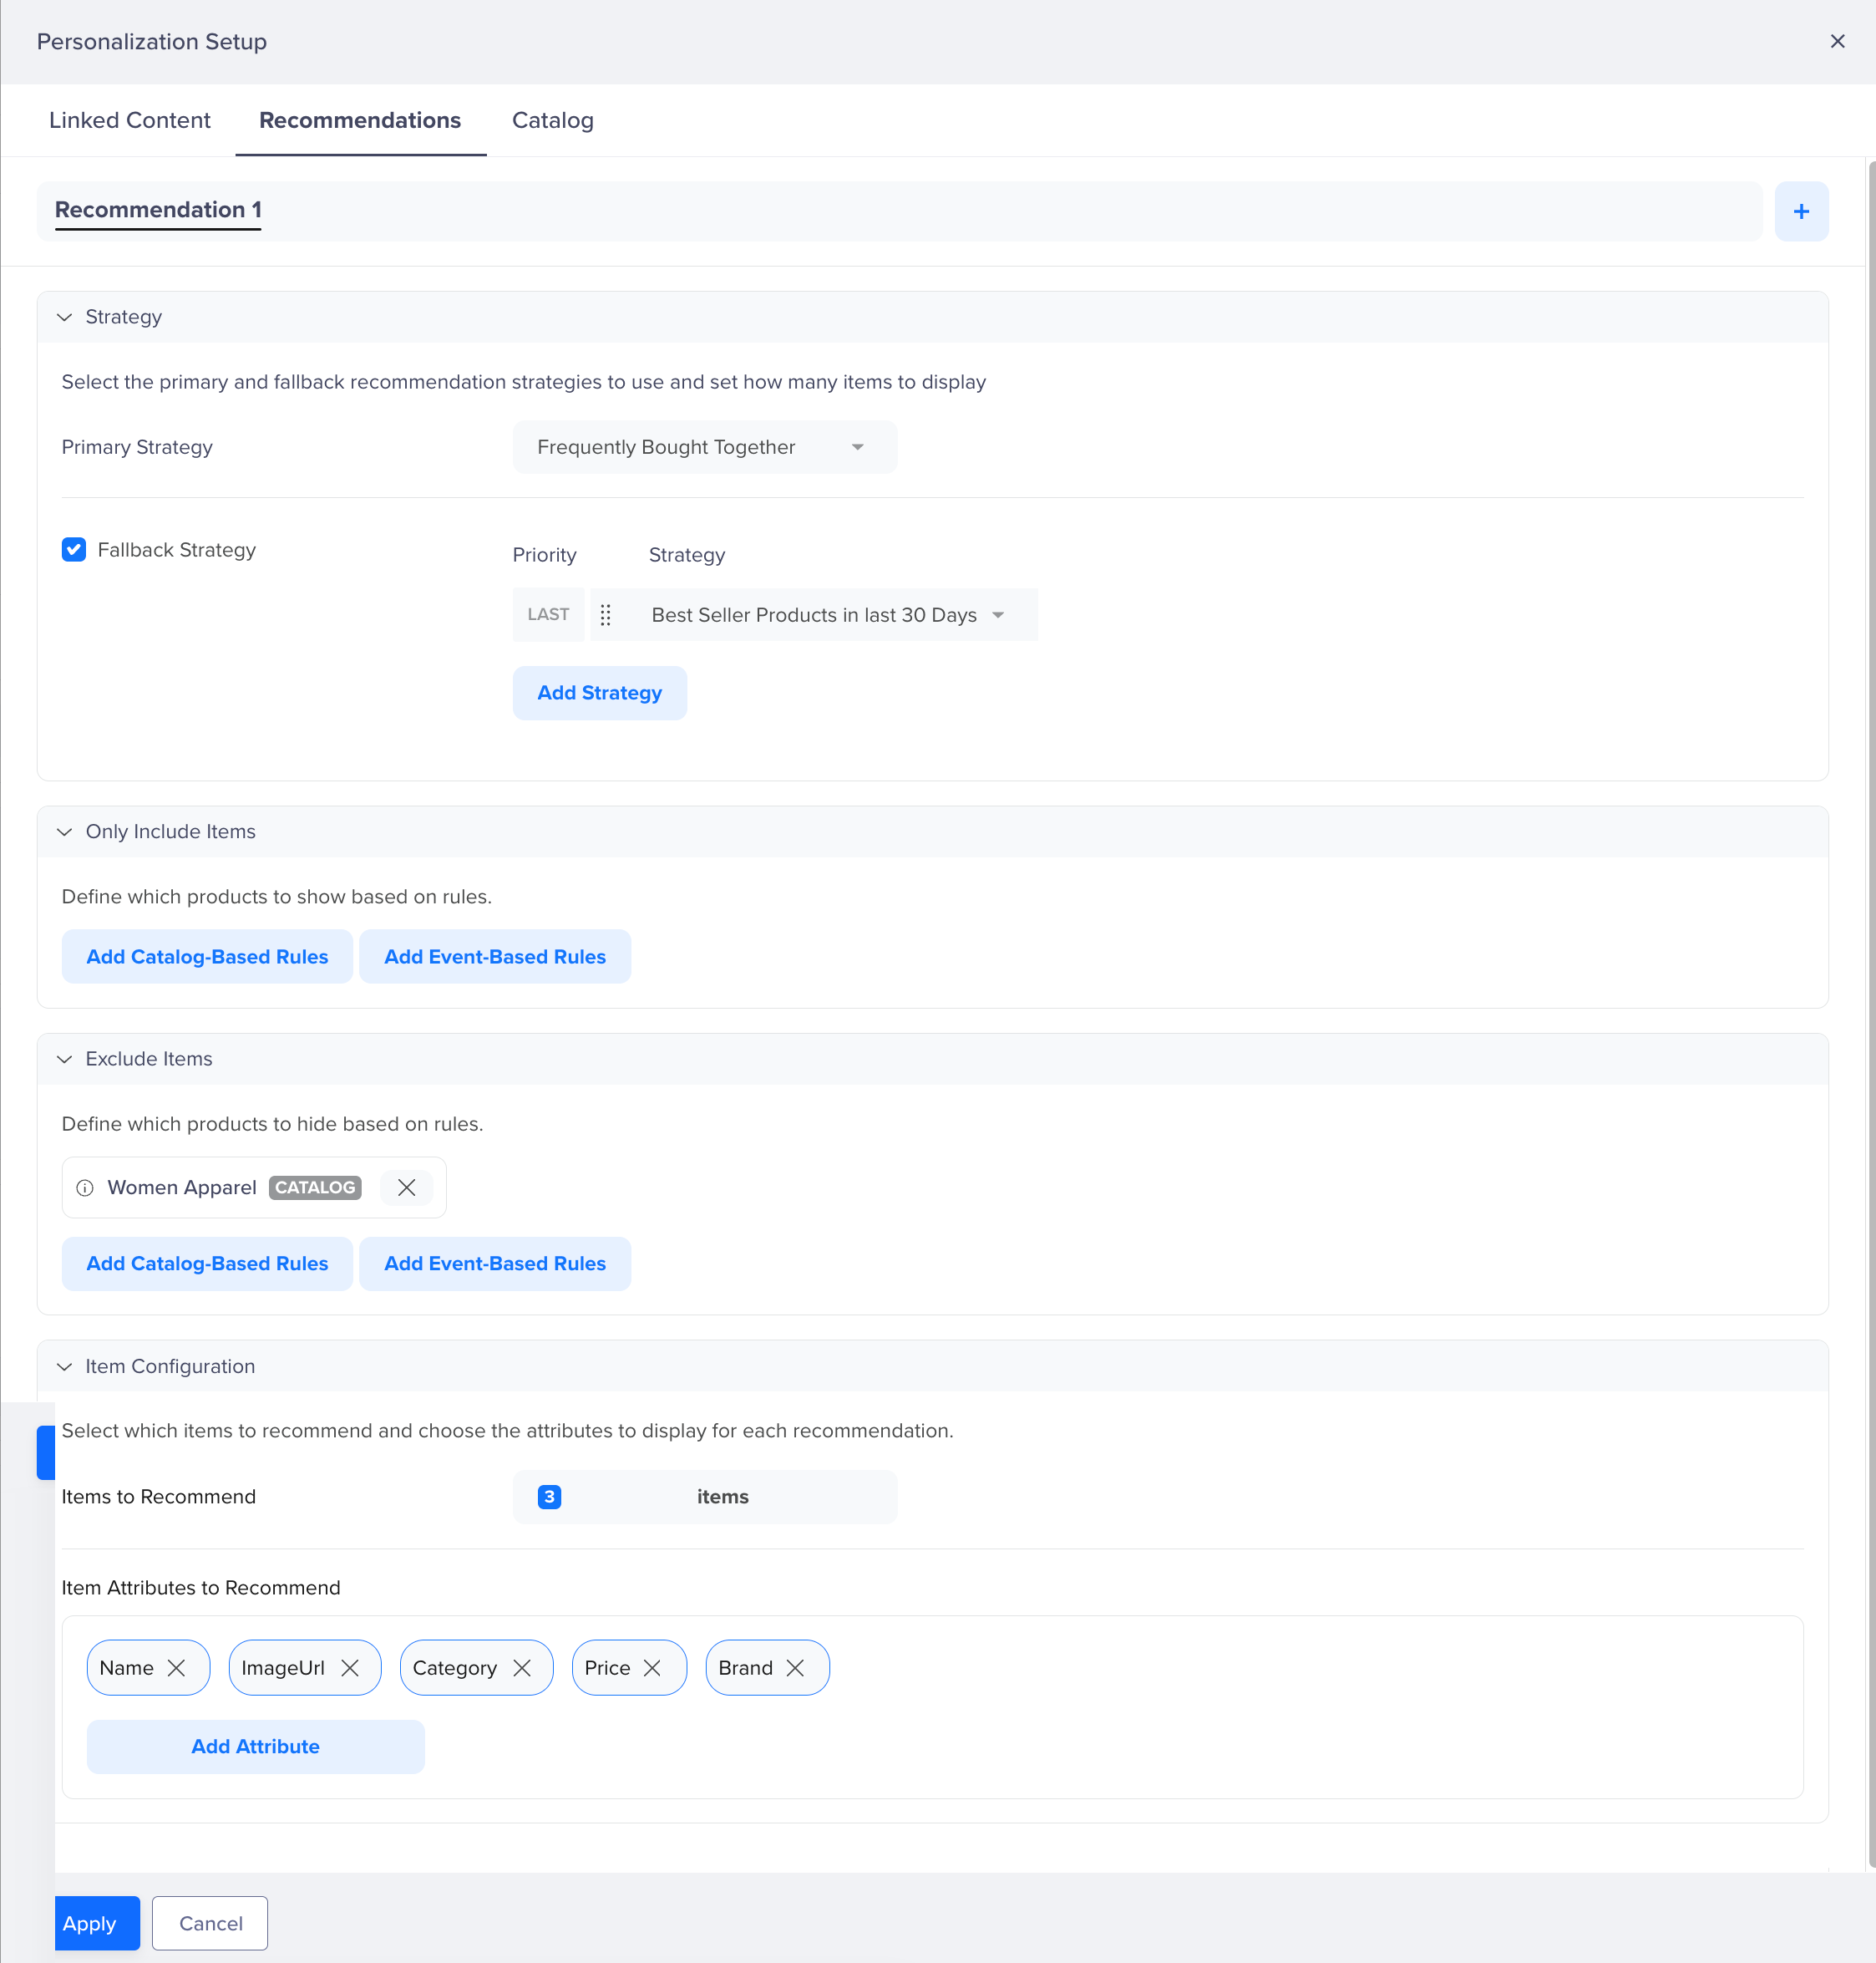Click the LAST priority label
This screenshot has height=1963, width=1876.
click(548, 614)
